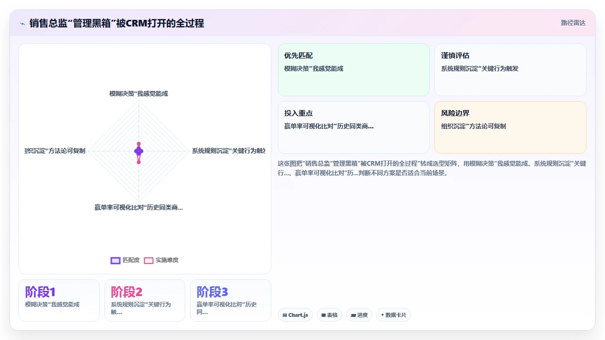
Task: Click the 数据卡片 tag chip
Action: pyautogui.click(x=394, y=315)
